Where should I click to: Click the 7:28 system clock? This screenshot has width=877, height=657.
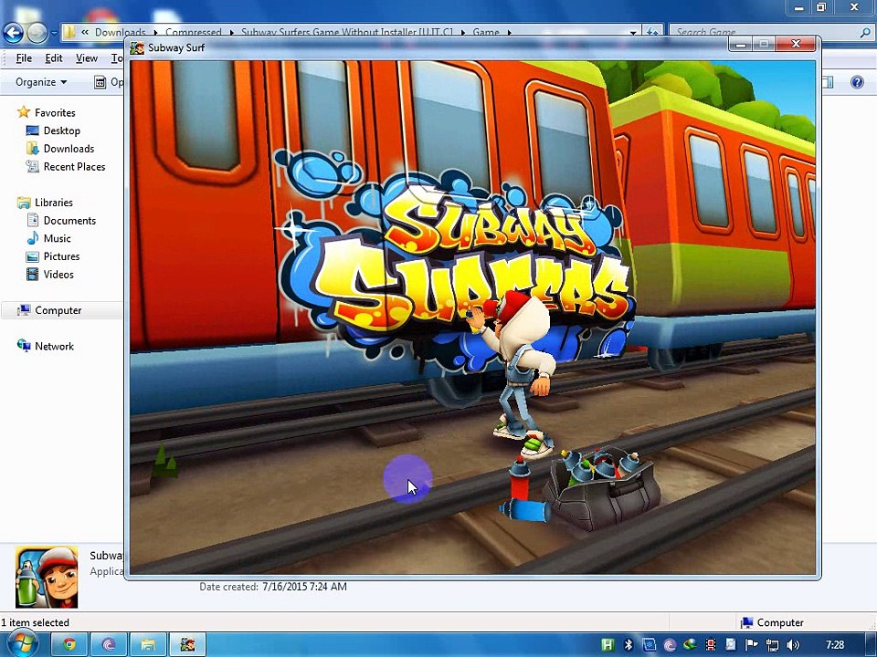click(x=834, y=645)
